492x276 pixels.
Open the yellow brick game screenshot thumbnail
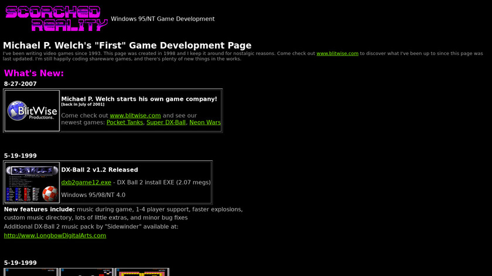point(142,272)
